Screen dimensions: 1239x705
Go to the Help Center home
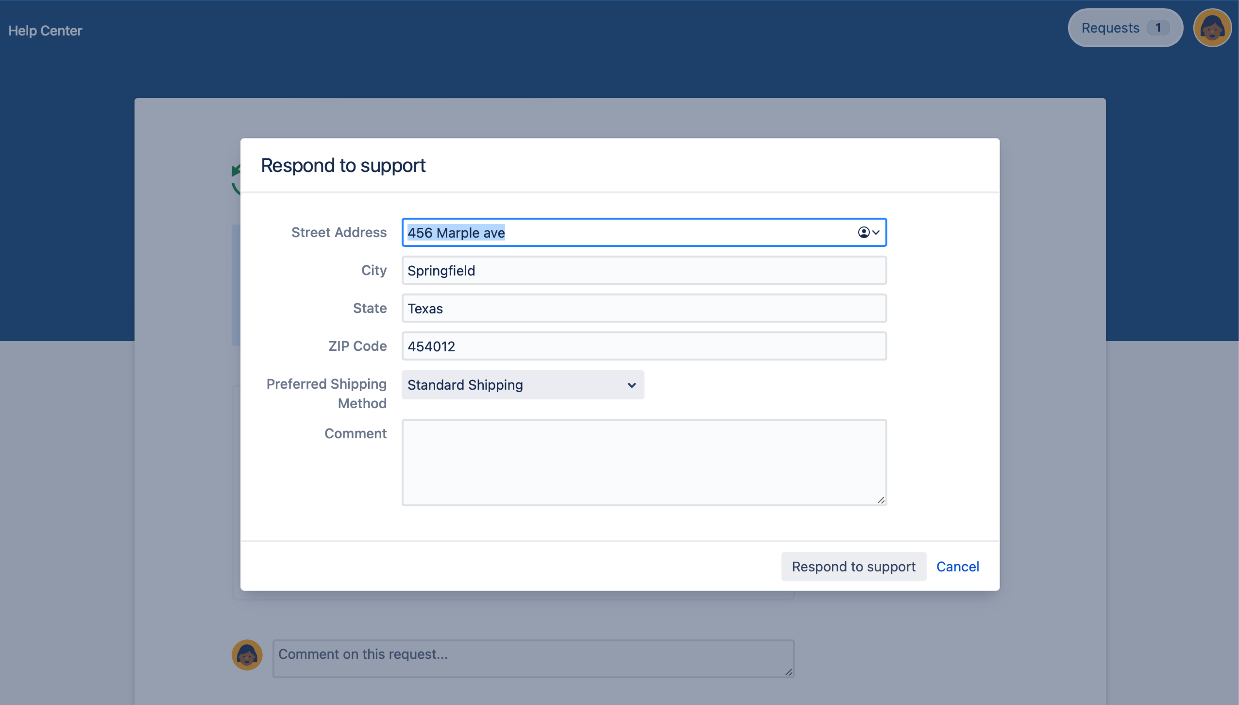coord(45,31)
